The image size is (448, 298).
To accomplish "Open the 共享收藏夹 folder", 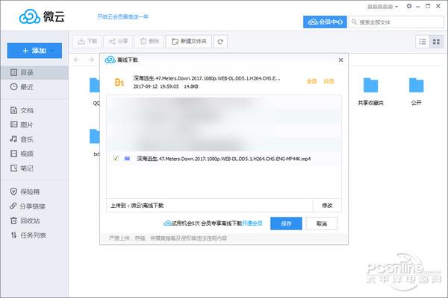I will [370, 91].
